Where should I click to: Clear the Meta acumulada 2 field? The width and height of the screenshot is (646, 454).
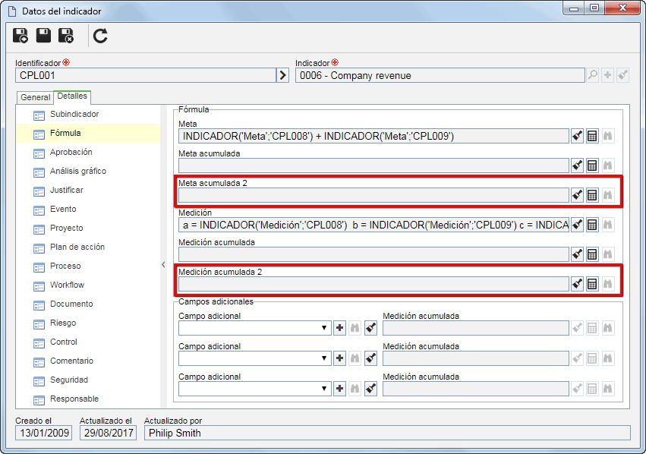click(x=577, y=195)
